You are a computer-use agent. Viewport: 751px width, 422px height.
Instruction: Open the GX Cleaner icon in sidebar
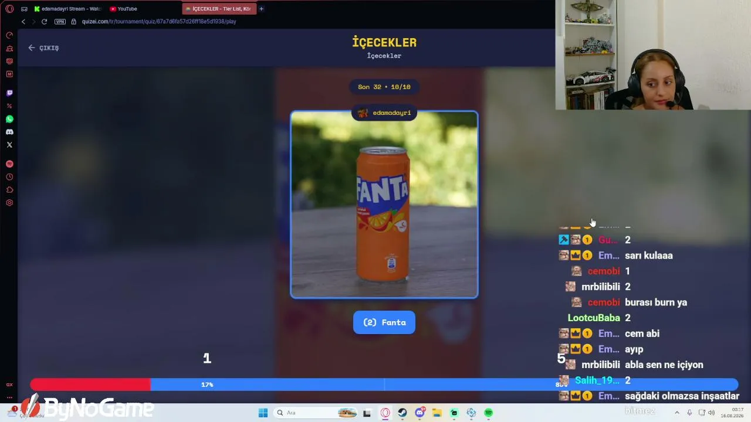click(x=9, y=49)
